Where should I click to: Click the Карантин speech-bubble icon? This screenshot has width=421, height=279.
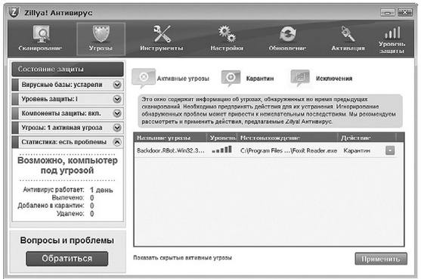pyautogui.click(x=231, y=78)
